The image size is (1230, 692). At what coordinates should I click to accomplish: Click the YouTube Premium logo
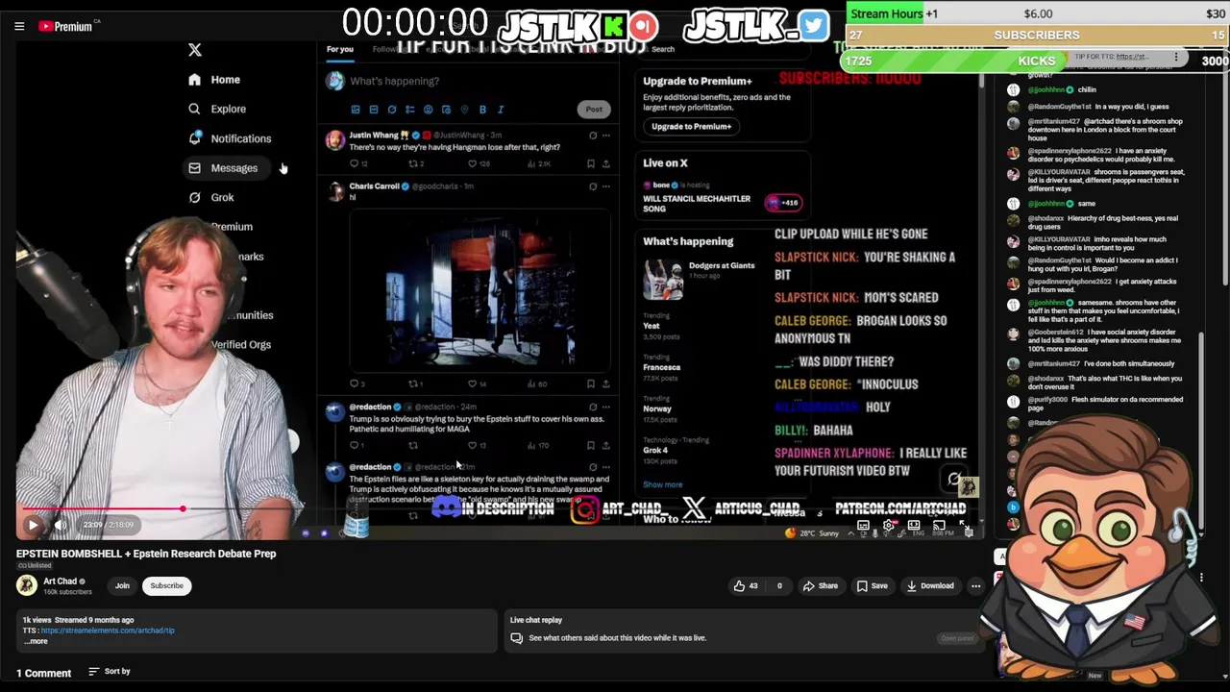[65, 26]
